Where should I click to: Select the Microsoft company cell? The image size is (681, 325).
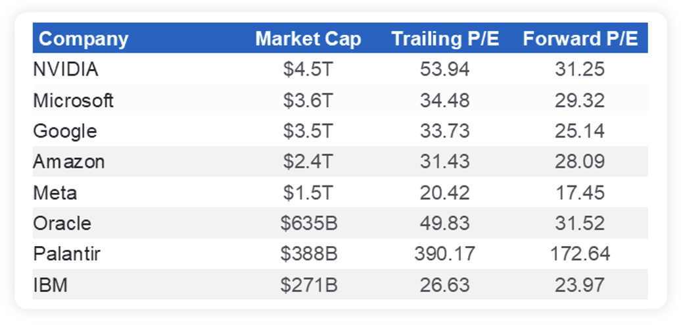[x=73, y=100]
